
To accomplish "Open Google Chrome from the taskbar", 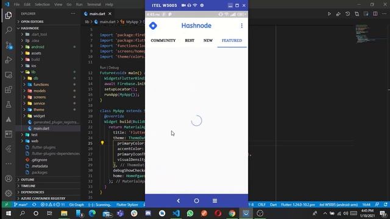I will tap(232, 214).
